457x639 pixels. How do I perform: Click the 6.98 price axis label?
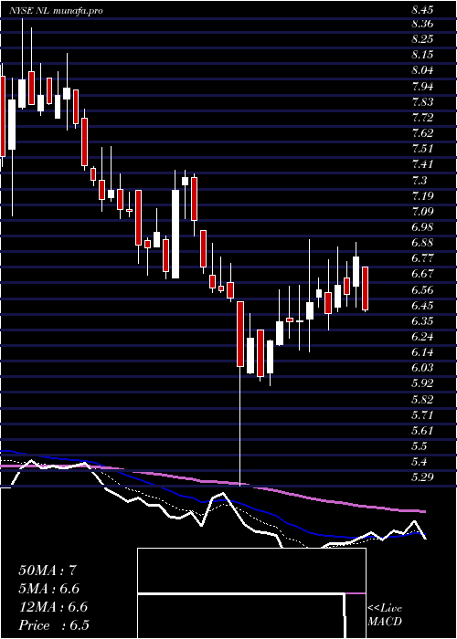tap(422, 227)
